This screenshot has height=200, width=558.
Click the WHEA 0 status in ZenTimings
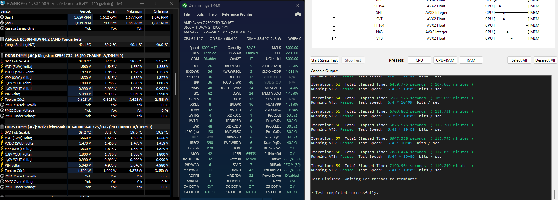[x=295, y=39]
